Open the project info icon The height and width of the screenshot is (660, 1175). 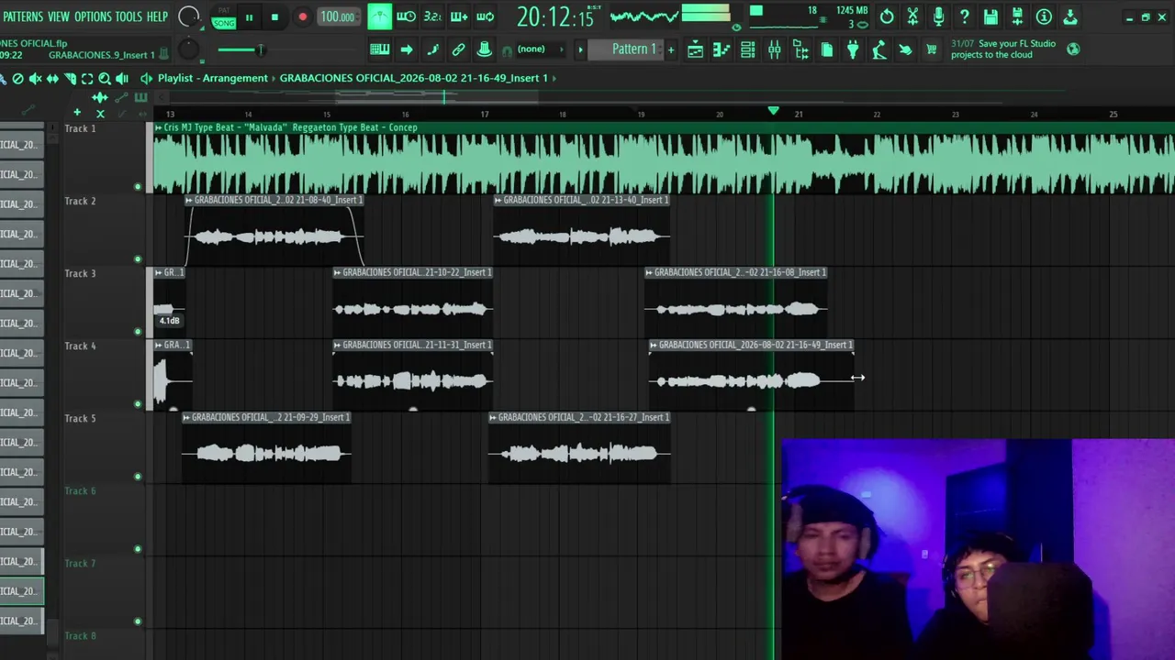(1044, 16)
